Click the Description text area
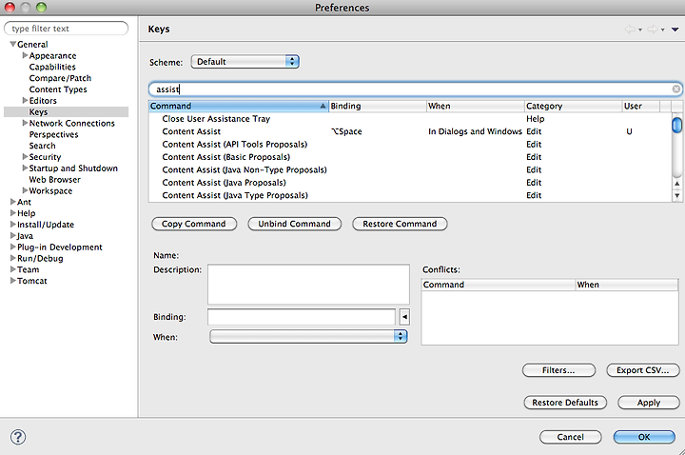Image resolution: width=685 pixels, height=455 pixels. 308,284
